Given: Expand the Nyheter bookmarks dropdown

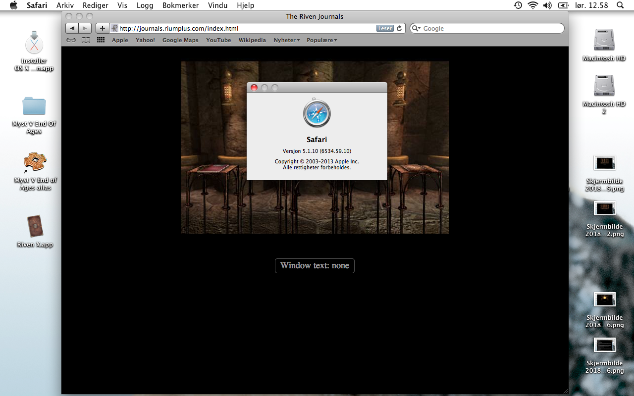Looking at the screenshot, I should pos(287,40).
